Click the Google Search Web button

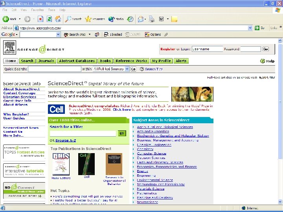pos(75,35)
